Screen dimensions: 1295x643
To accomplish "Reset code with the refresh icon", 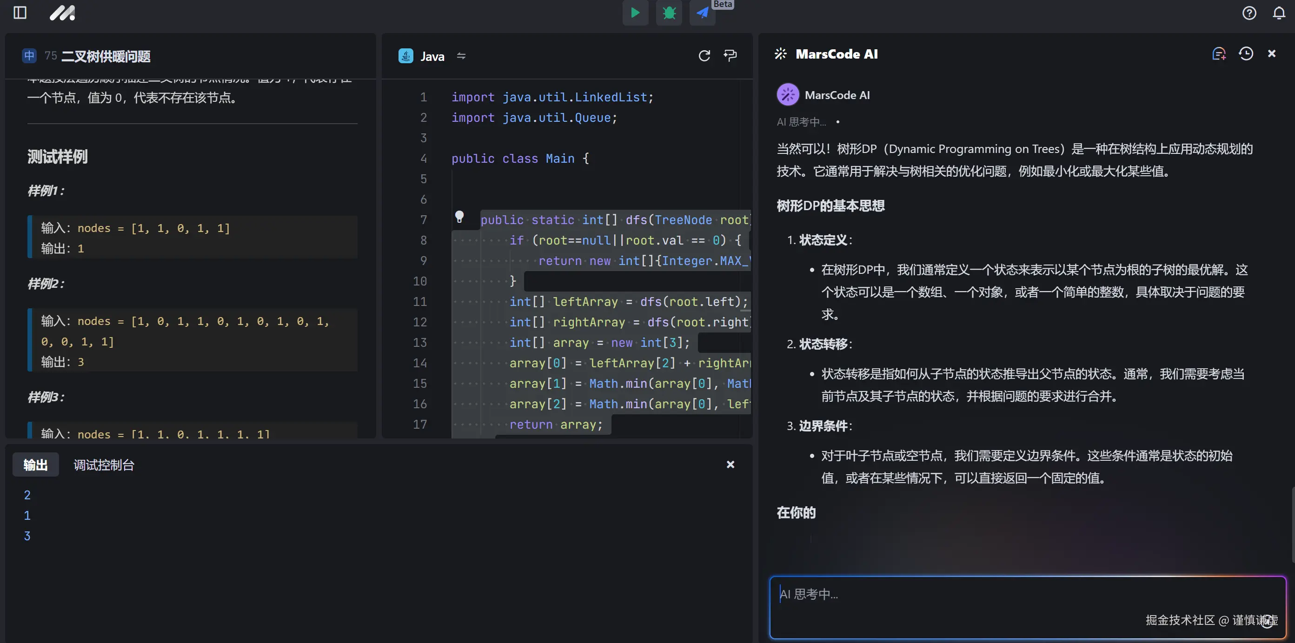I will tap(704, 55).
